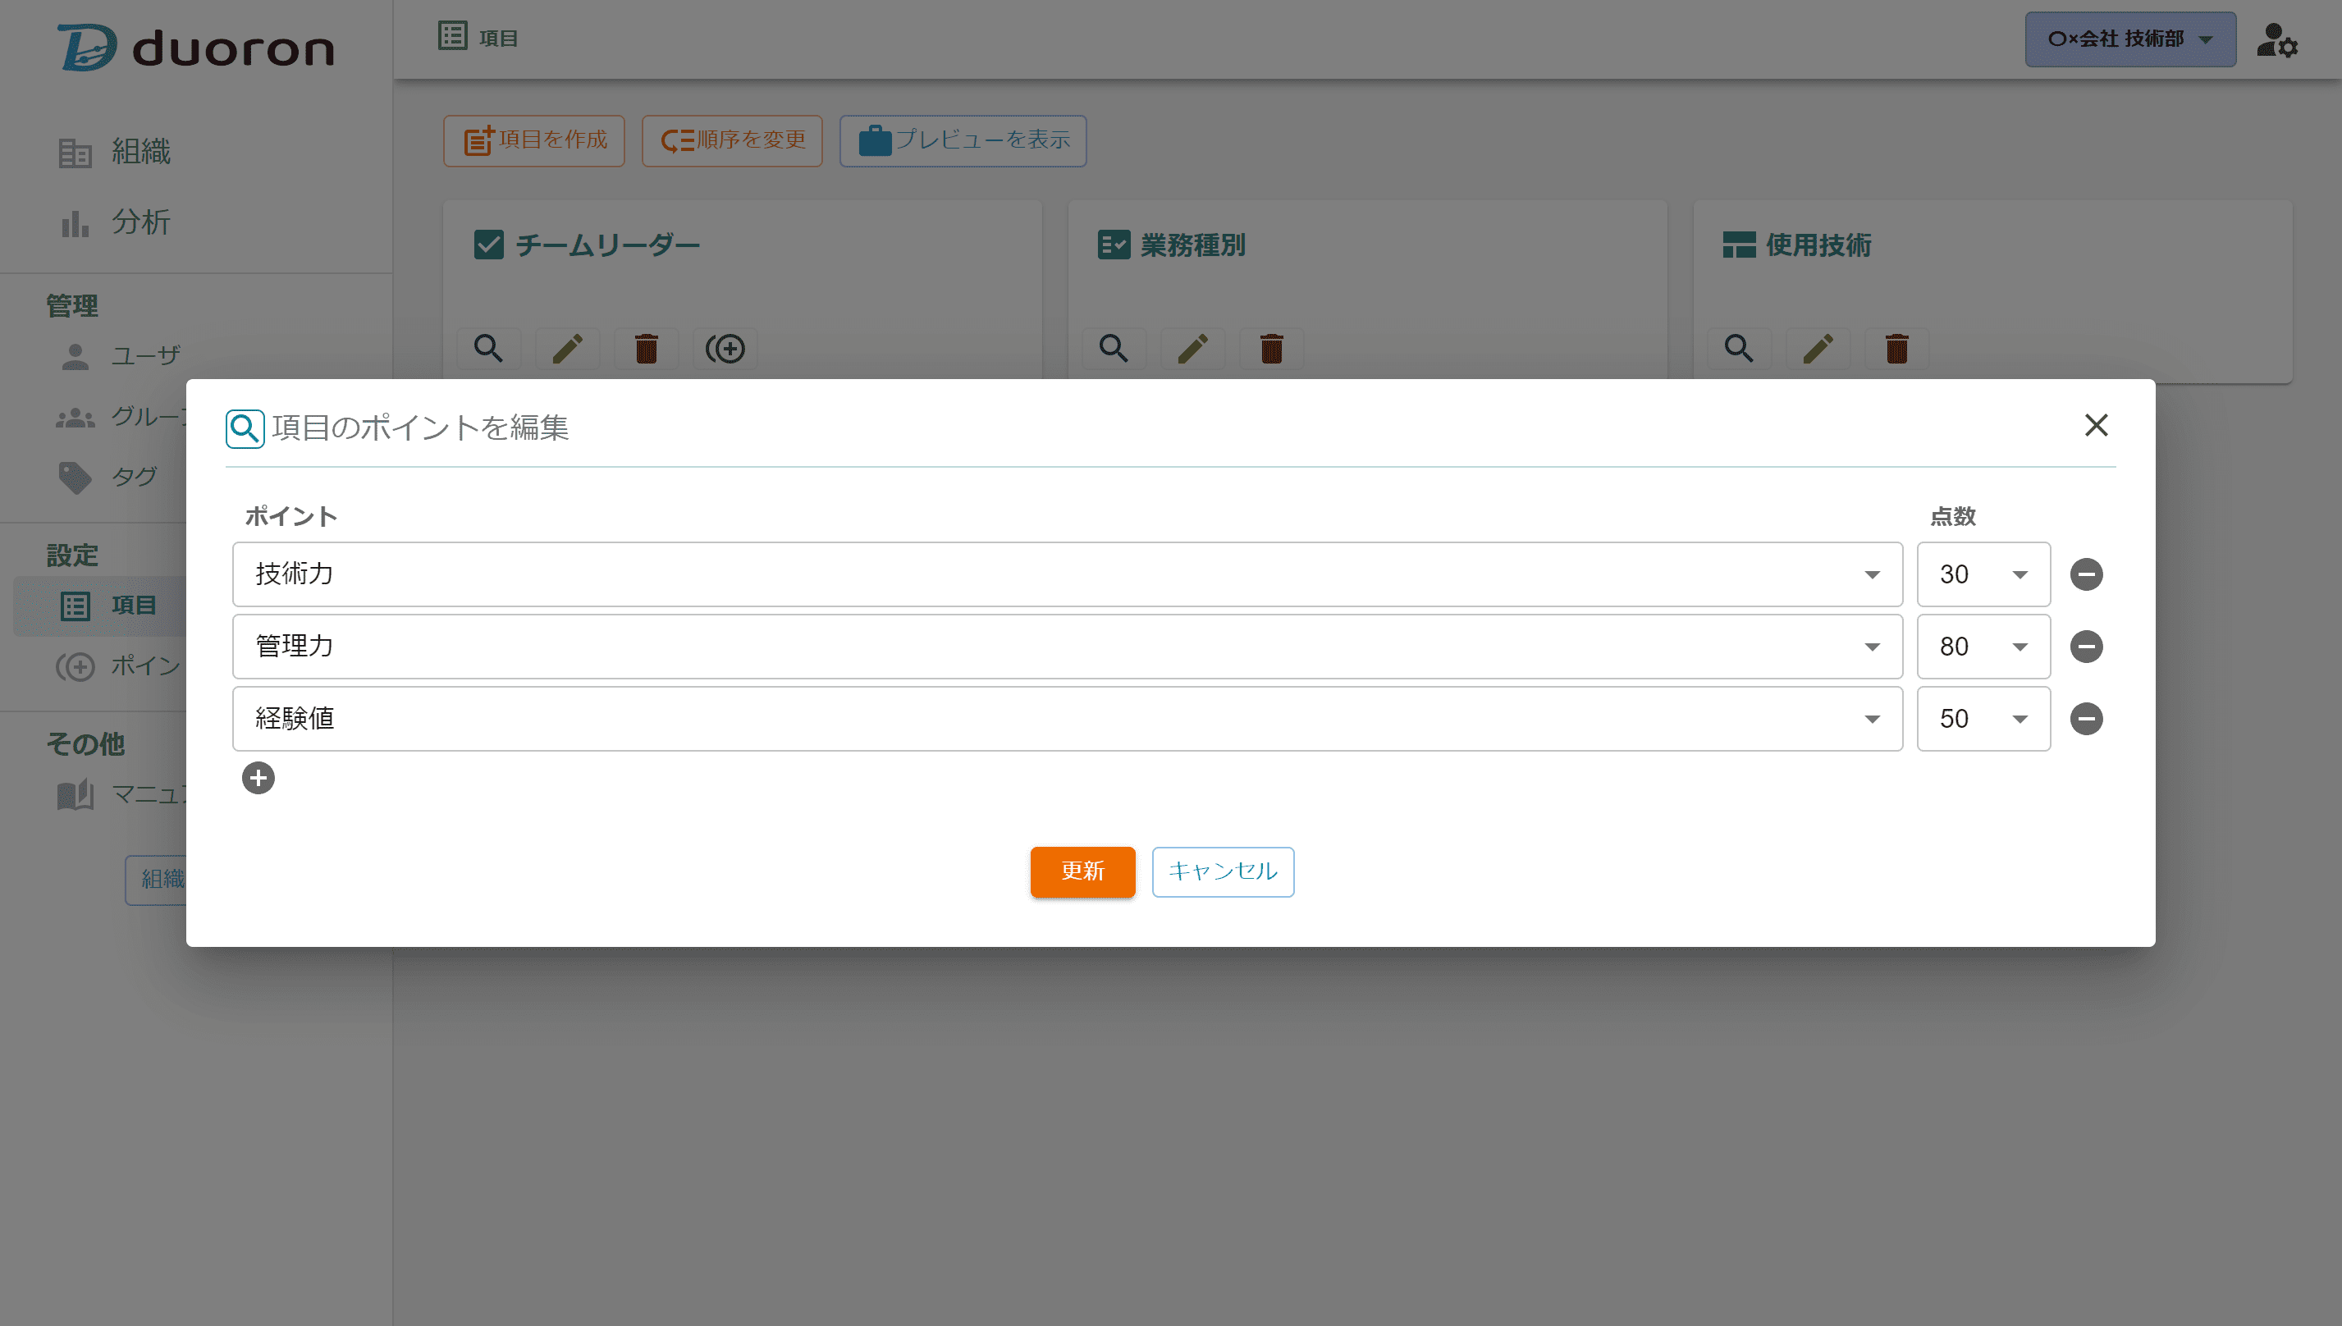This screenshot has width=2342, height=1326.
Task: Click the 項目 list icon in header
Action: coord(452,36)
